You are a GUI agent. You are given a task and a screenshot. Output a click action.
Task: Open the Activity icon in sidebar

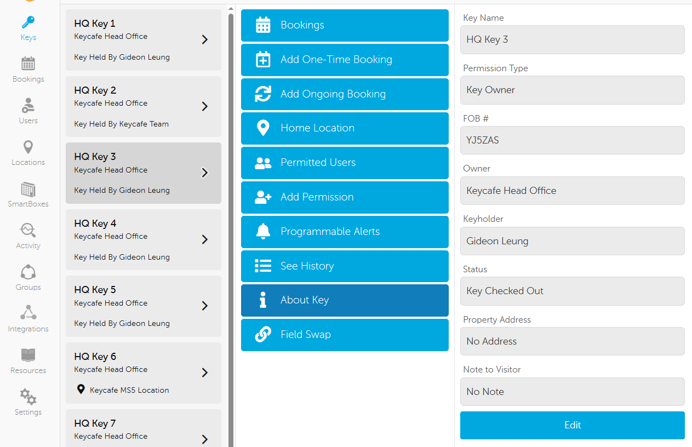point(28,230)
